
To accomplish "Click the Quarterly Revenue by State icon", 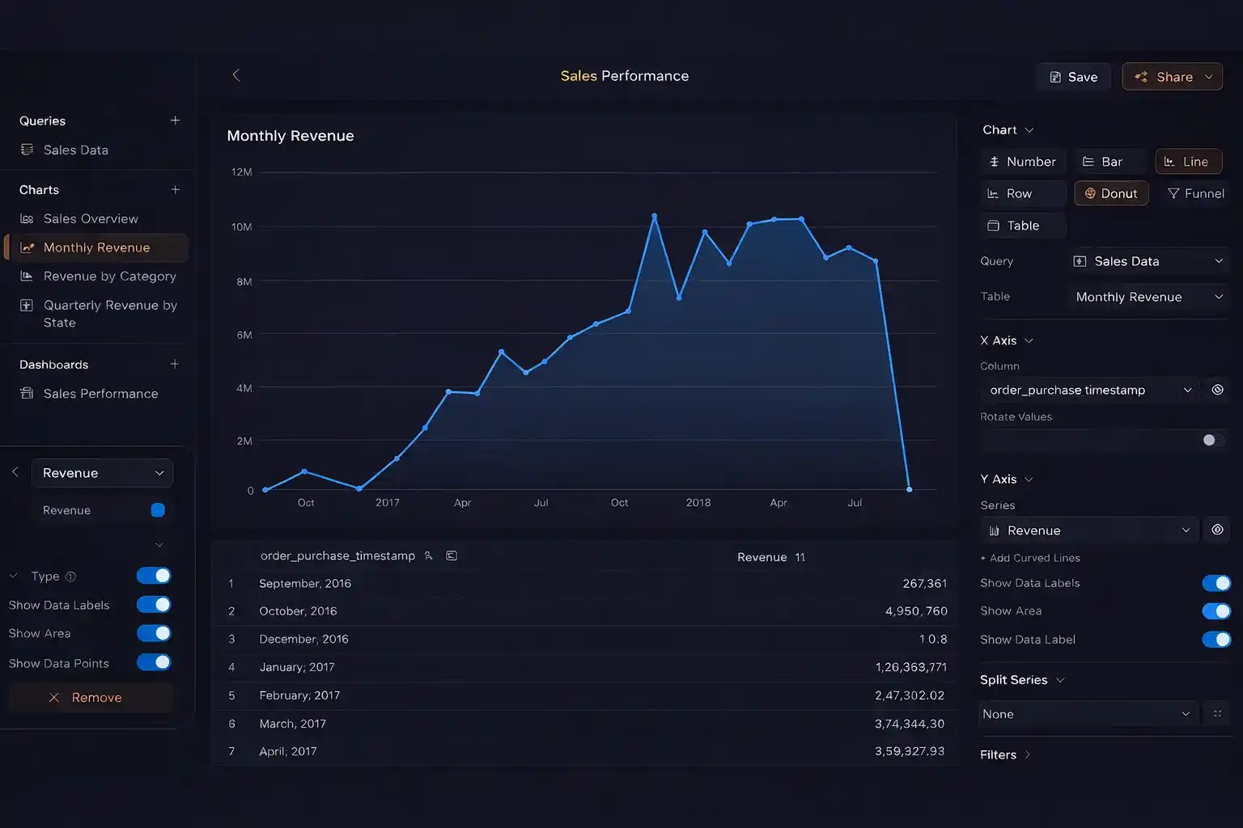I will (x=27, y=305).
